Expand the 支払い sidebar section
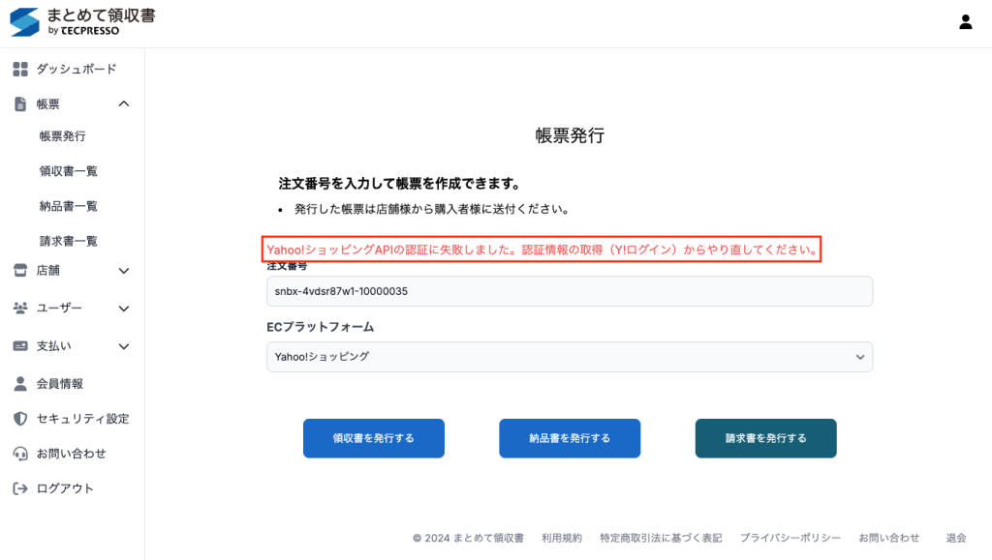 coord(123,346)
